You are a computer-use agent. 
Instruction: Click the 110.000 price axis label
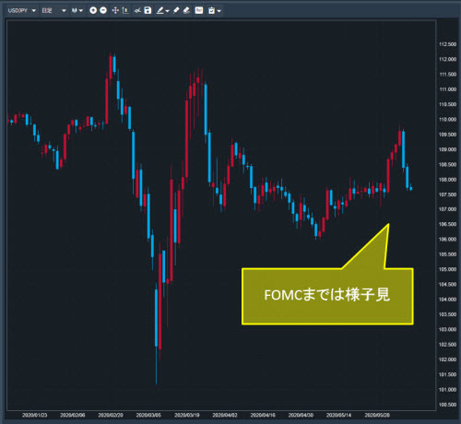447,119
